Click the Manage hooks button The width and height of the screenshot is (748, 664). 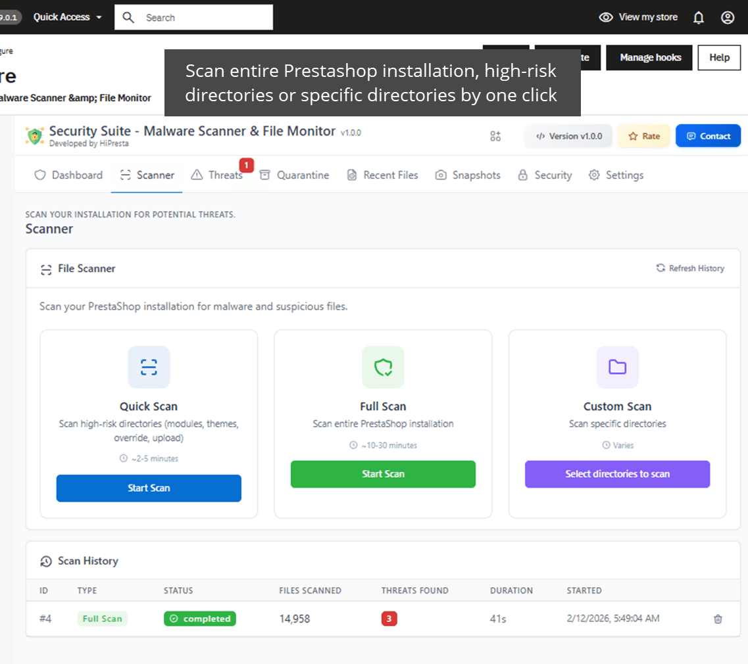click(x=649, y=58)
